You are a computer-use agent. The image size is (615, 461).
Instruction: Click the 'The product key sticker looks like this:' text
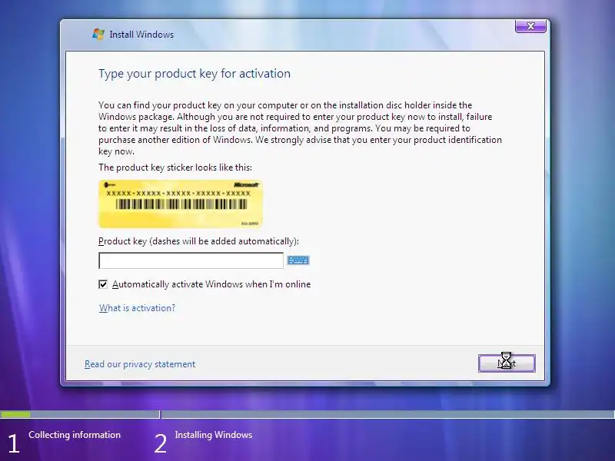[x=175, y=167]
